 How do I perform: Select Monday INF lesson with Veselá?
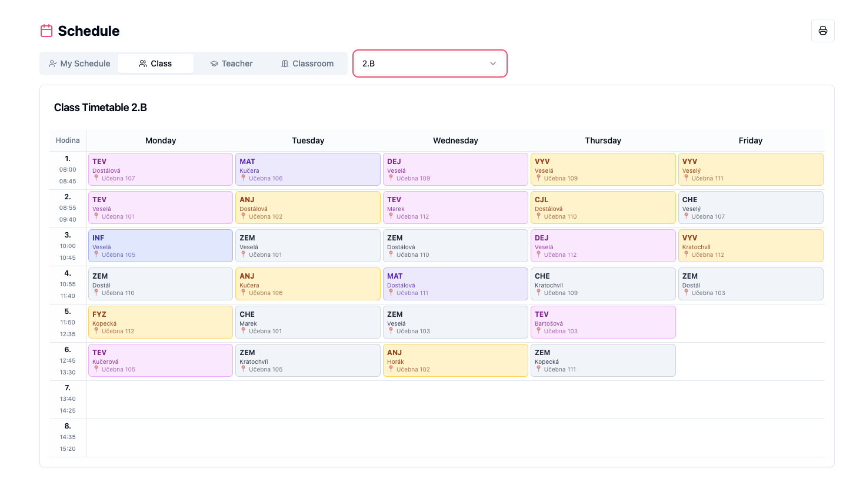click(x=161, y=246)
